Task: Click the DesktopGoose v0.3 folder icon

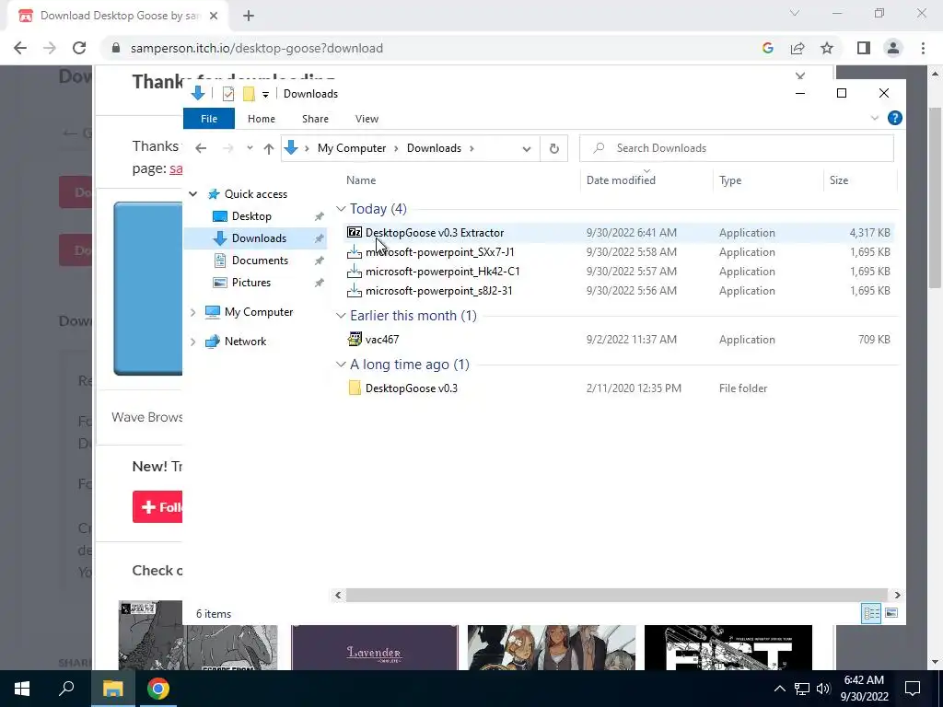Action: (x=355, y=388)
